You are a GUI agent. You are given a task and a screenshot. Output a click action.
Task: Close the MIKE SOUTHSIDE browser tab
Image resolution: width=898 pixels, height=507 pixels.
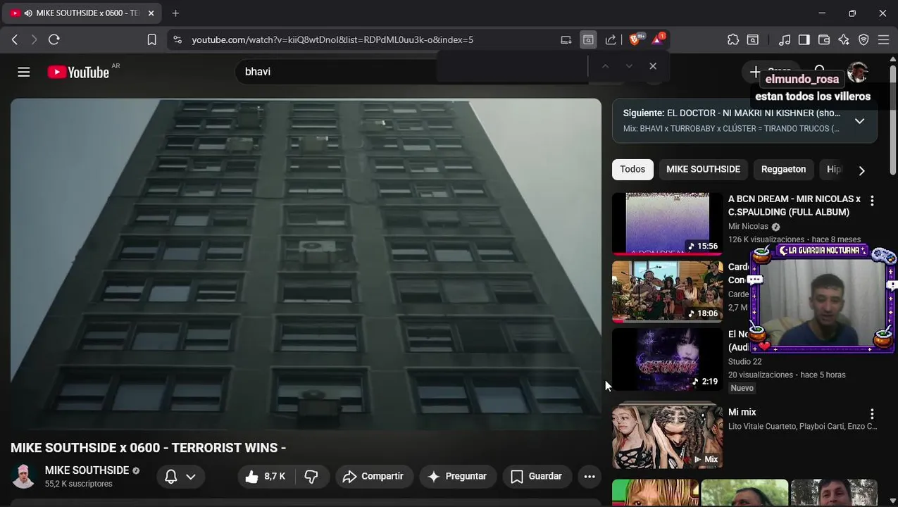point(151,13)
